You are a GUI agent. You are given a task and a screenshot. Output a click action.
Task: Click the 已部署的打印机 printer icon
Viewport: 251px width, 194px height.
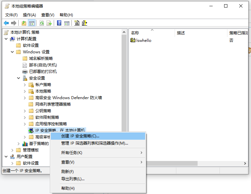[x=25, y=72]
